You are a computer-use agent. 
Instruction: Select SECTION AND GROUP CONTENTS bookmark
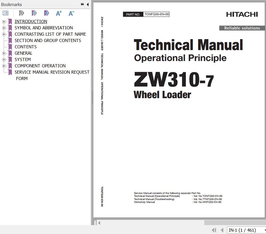click(48, 40)
